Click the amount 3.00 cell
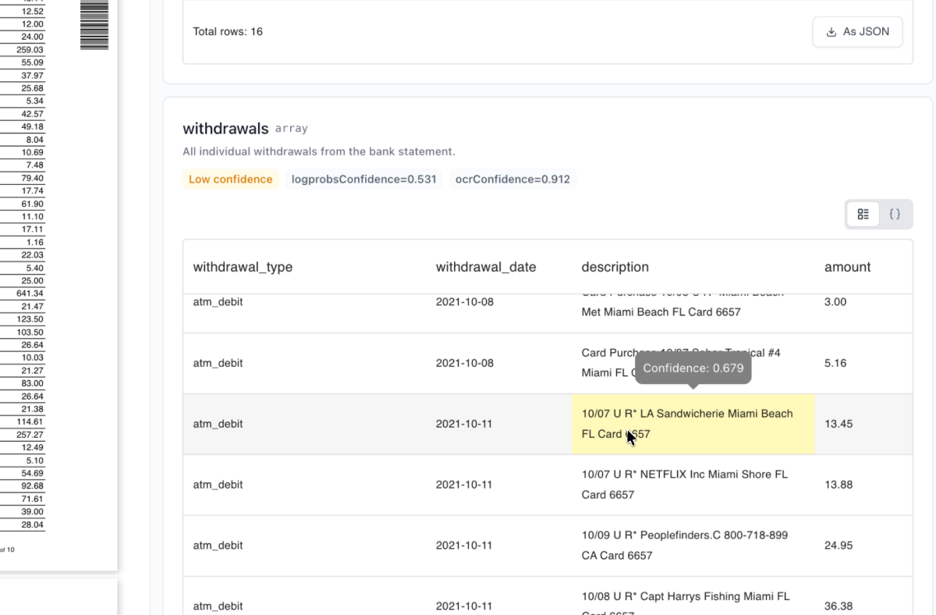Image resolution: width=936 pixels, height=615 pixels. (835, 302)
